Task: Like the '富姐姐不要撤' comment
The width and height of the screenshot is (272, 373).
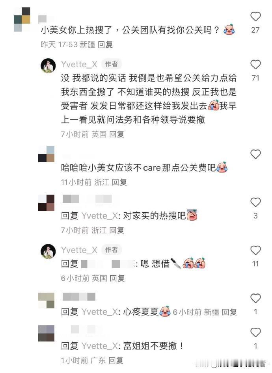Action: pyautogui.click(x=255, y=332)
